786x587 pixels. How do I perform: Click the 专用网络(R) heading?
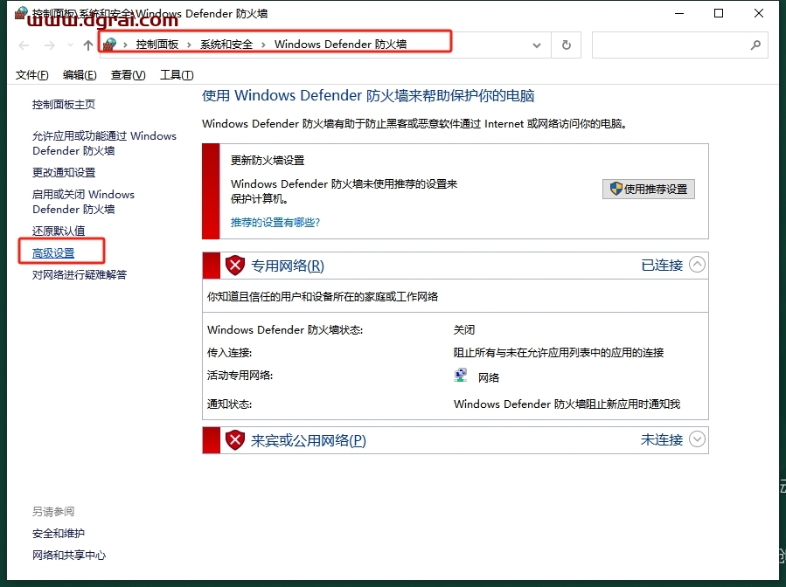pos(288,266)
